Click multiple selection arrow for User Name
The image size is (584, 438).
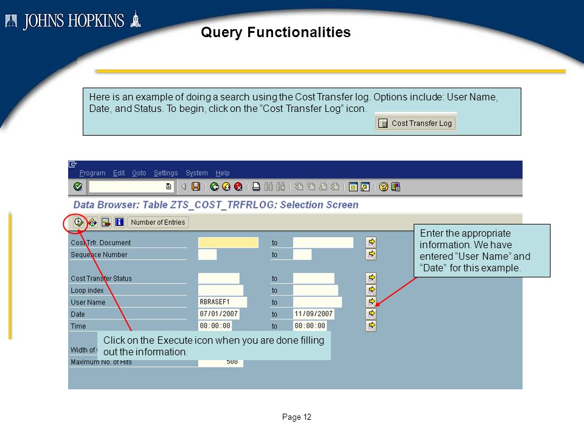point(371,302)
